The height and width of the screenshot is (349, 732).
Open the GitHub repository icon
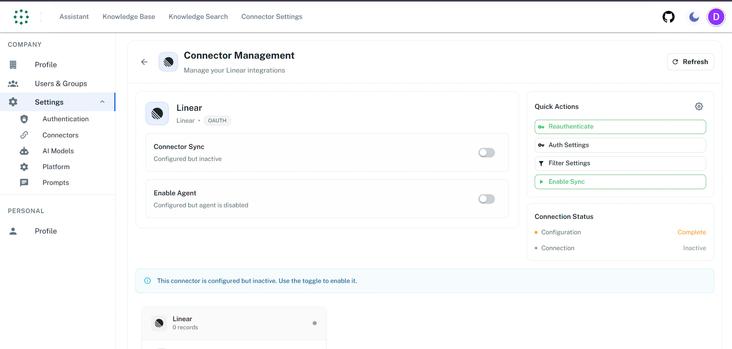pyautogui.click(x=669, y=17)
